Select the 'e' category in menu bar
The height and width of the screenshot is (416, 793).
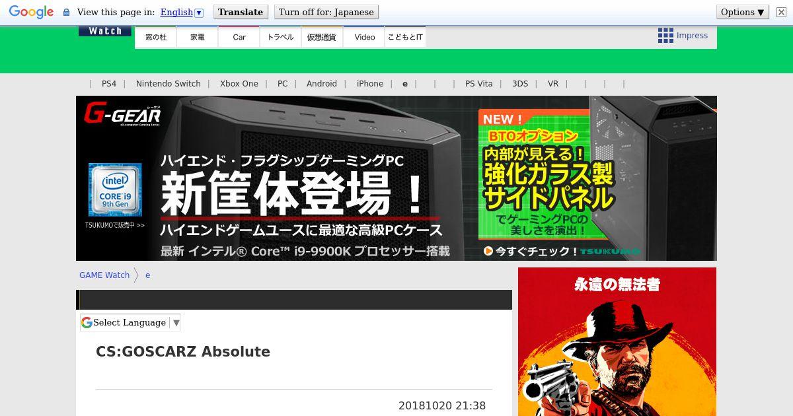(405, 84)
